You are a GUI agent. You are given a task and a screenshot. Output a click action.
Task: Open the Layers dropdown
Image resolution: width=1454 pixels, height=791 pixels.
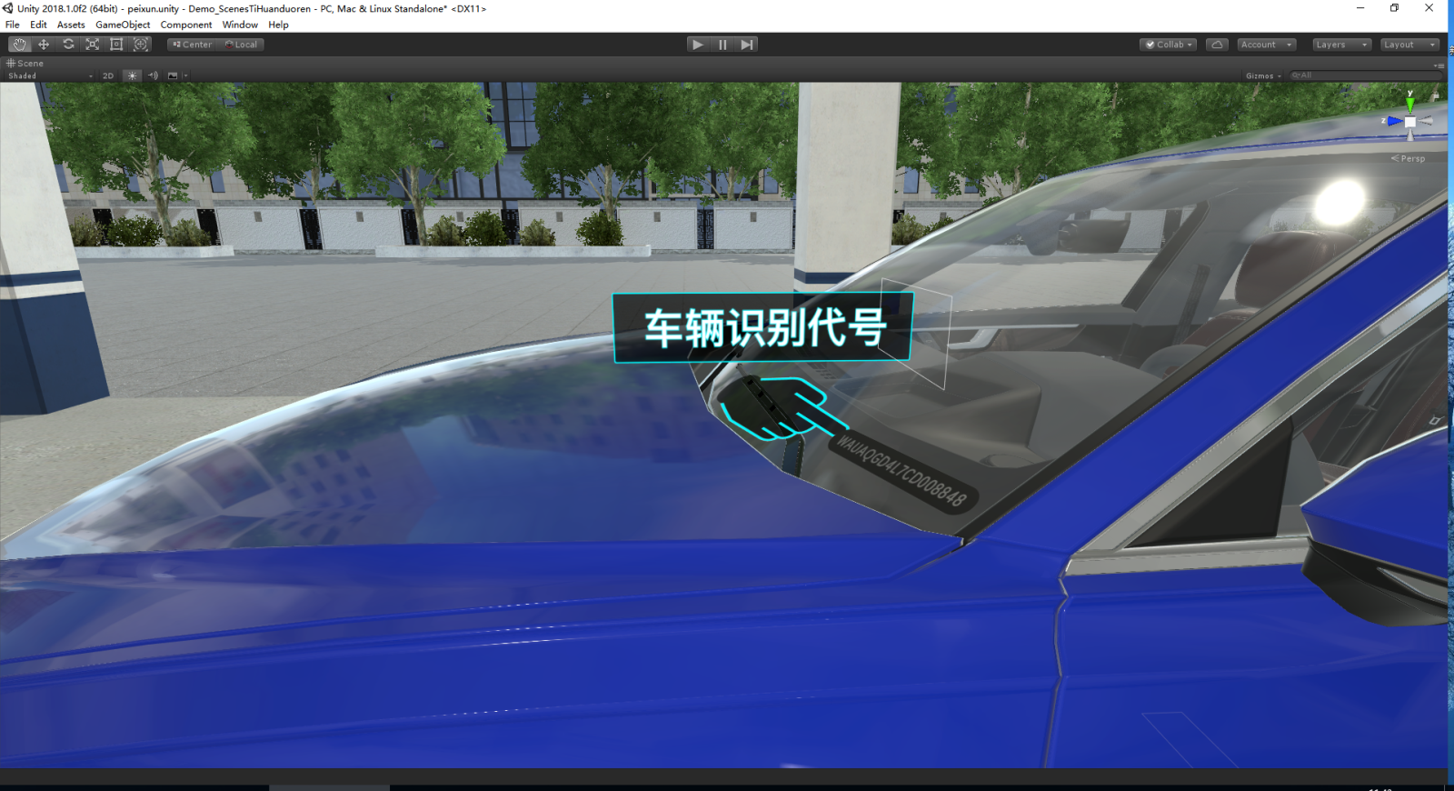(1340, 45)
